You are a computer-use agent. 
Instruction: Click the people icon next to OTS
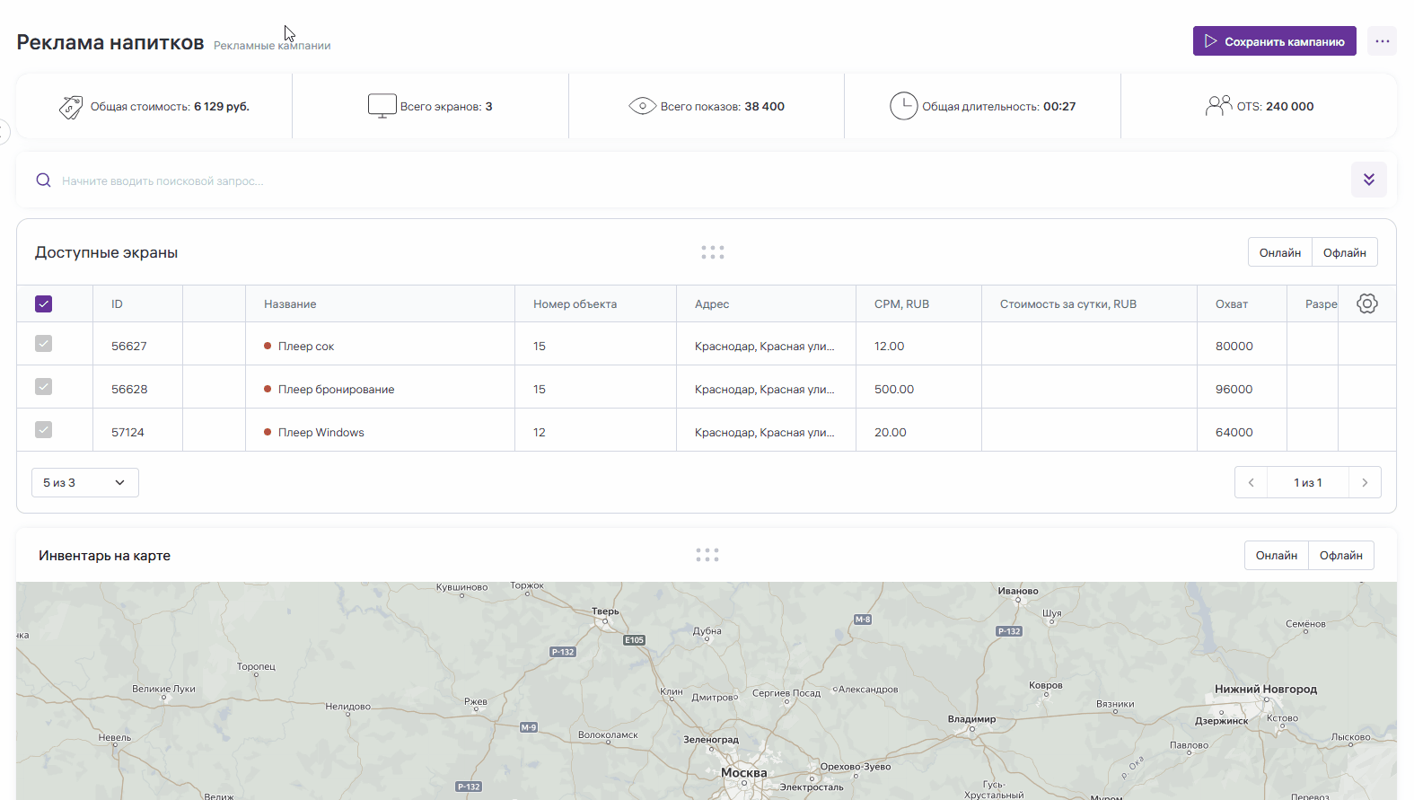click(1217, 106)
